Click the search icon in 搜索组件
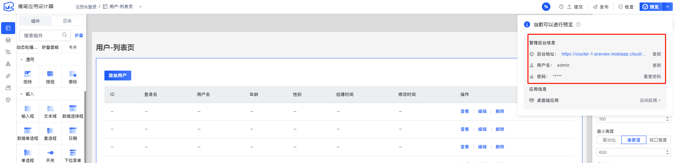The image size is (677, 163). [x=65, y=35]
